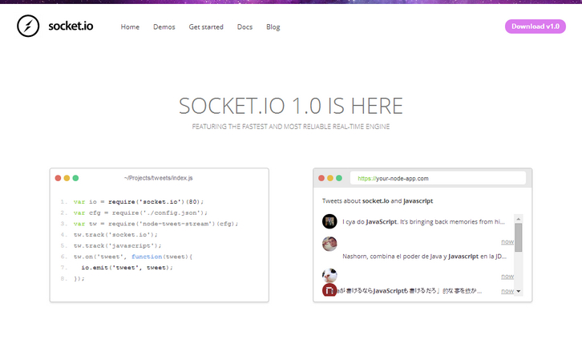The width and height of the screenshot is (582, 360).
Task: Click code line tw.track('javascript')
Action: pos(117,245)
